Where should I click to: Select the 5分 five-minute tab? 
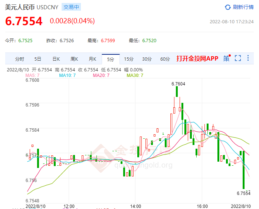point(111,59)
